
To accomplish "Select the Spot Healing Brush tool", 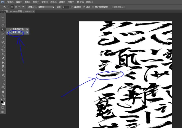I will coord(3,42).
